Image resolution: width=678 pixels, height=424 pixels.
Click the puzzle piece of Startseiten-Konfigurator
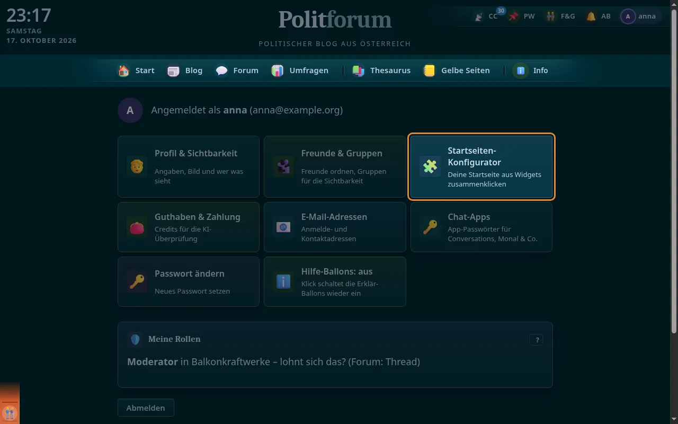(x=430, y=166)
